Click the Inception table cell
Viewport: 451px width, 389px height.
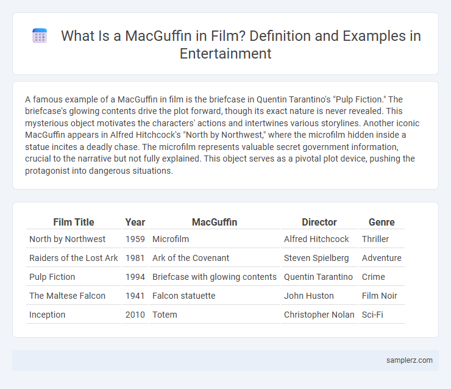click(74, 315)
